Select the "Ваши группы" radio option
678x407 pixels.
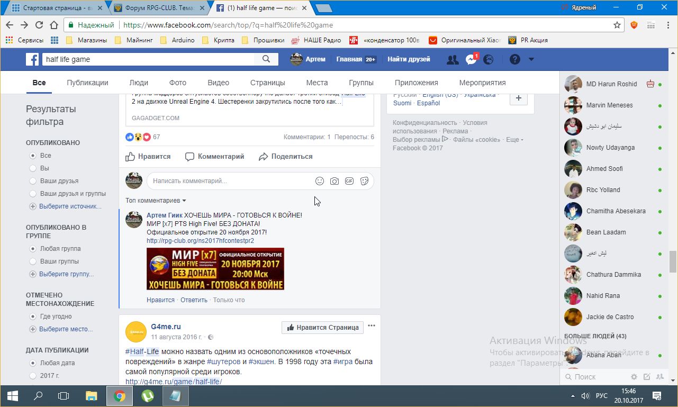(x=33, y=261)
